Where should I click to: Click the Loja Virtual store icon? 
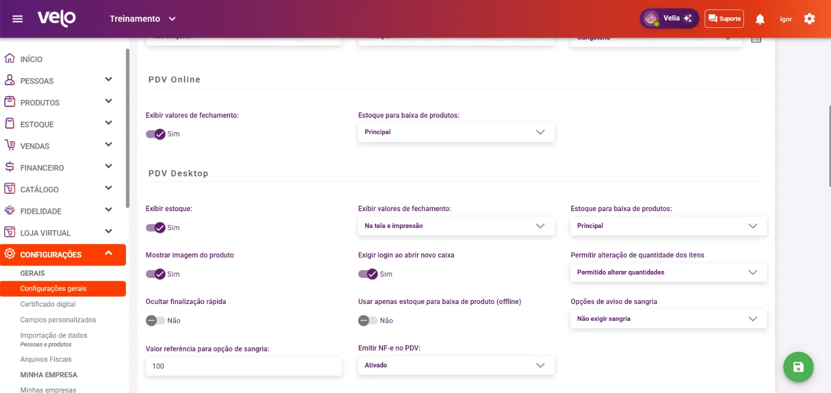coord(9,232)
